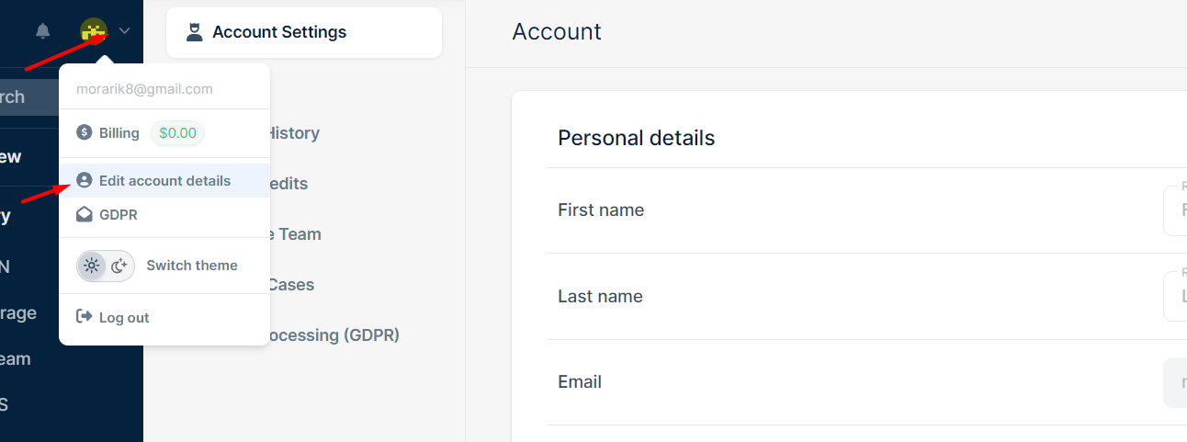Click the morarik8@gmail.com email text
The height and width of the screenshot is (442, 1187).
tap(144, 89)
